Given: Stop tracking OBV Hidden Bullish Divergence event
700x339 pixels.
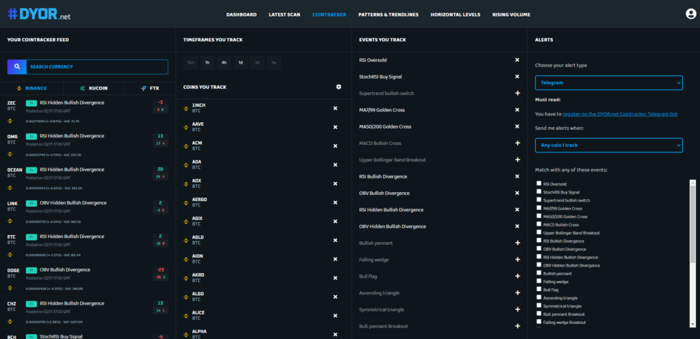Looking at the screenshot, I should [x=517, y=227].
